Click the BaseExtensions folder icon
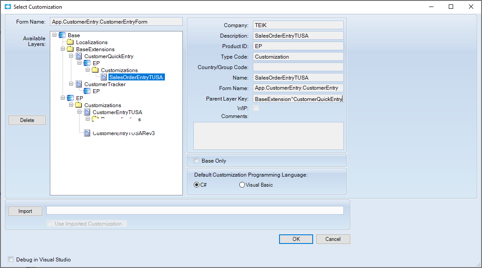482x268 pixels. pyautogui.click(x=70, y=49)
